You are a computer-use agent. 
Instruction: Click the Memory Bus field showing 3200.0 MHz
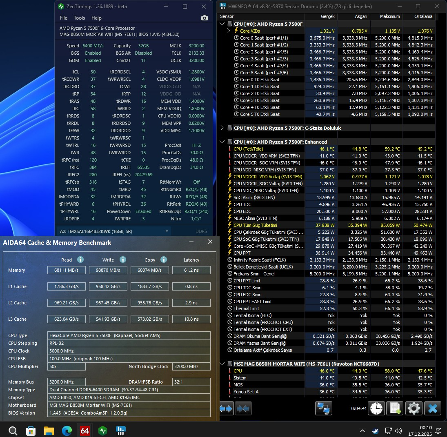(x=67, y=382)
